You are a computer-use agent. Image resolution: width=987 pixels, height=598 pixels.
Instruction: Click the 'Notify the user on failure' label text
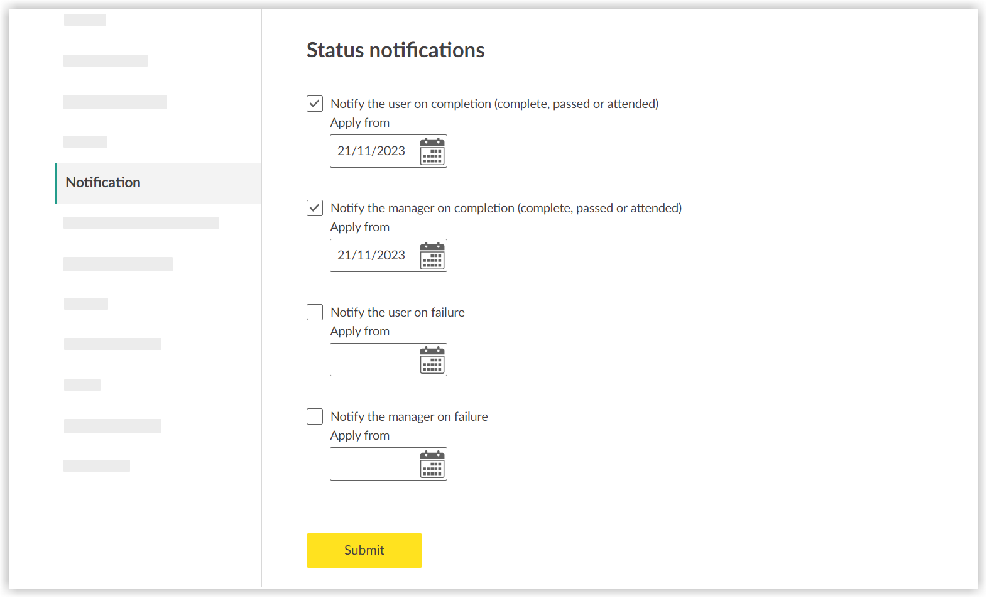(x=398, y=312)
